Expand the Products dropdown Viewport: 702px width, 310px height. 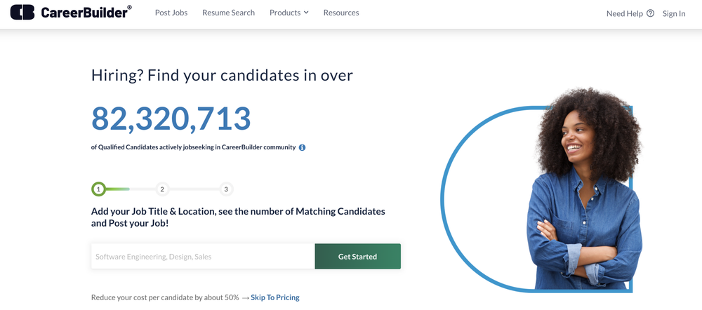(289, 13)
